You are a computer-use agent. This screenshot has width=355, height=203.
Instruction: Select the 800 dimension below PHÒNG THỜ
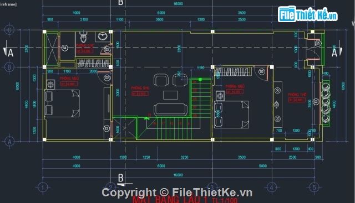(278, 149)
